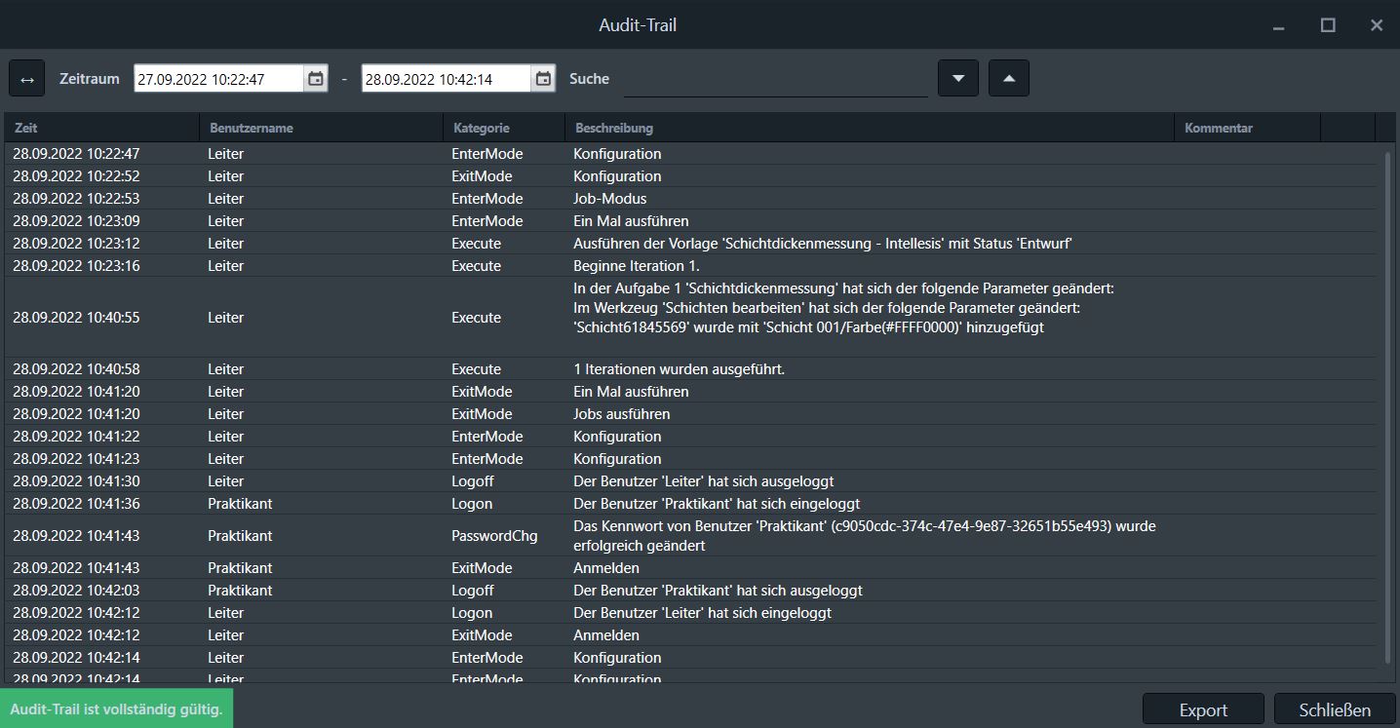Jump to previous search result up arrow
The width and height of the screenshot is (1400, 728).
1008,79
